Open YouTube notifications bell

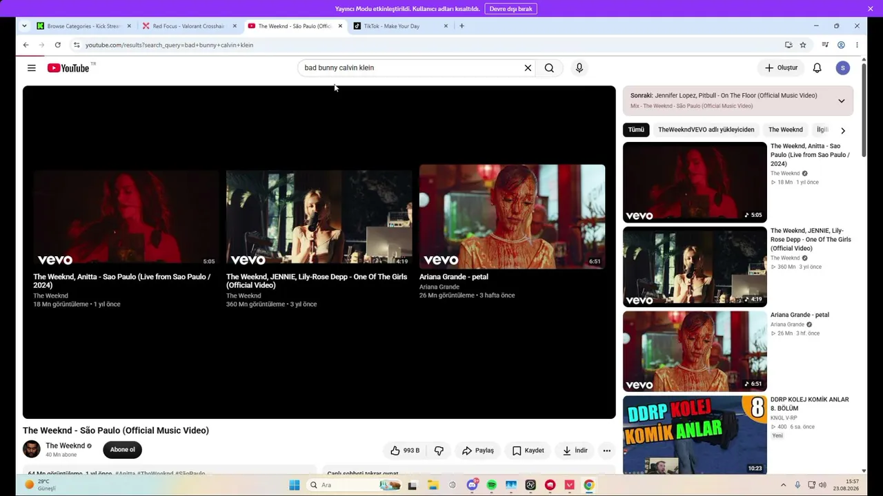[x=817, y=68]
